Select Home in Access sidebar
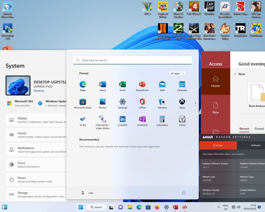The width and height of the screenshot is (265, 212). pos(215,81)
